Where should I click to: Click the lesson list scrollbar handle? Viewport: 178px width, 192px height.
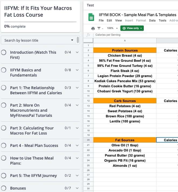pyautogui.click(x=78, y=40)
